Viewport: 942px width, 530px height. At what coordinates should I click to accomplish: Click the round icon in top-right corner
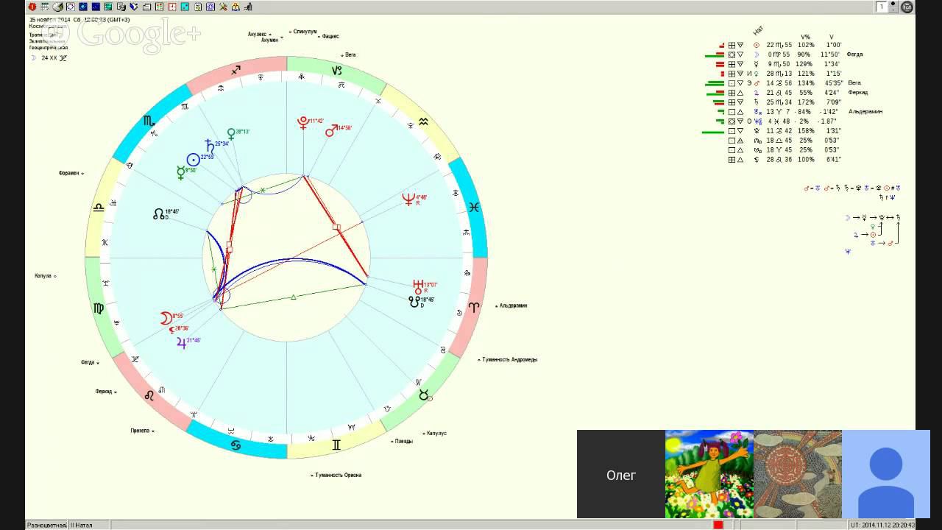click(907, 7)
